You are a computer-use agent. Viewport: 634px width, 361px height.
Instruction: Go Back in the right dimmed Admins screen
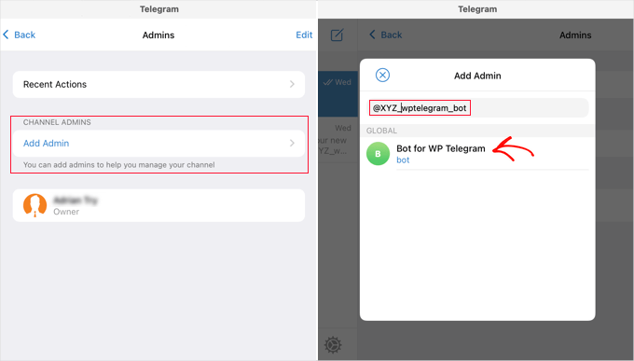click(x=386, y=35)
